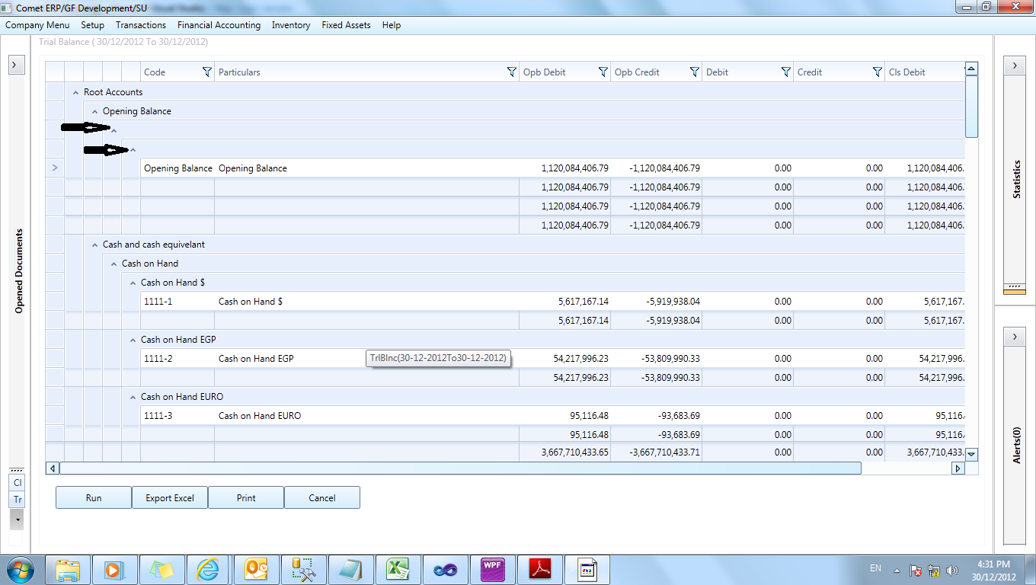Launch Internet Explorer from the taskbar
The width and height of the screenshot is (1036, 585).
click(x=208, y=569)
